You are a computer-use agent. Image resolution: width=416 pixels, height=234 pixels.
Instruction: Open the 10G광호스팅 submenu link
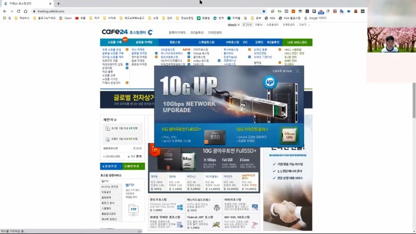coord(167,50)
